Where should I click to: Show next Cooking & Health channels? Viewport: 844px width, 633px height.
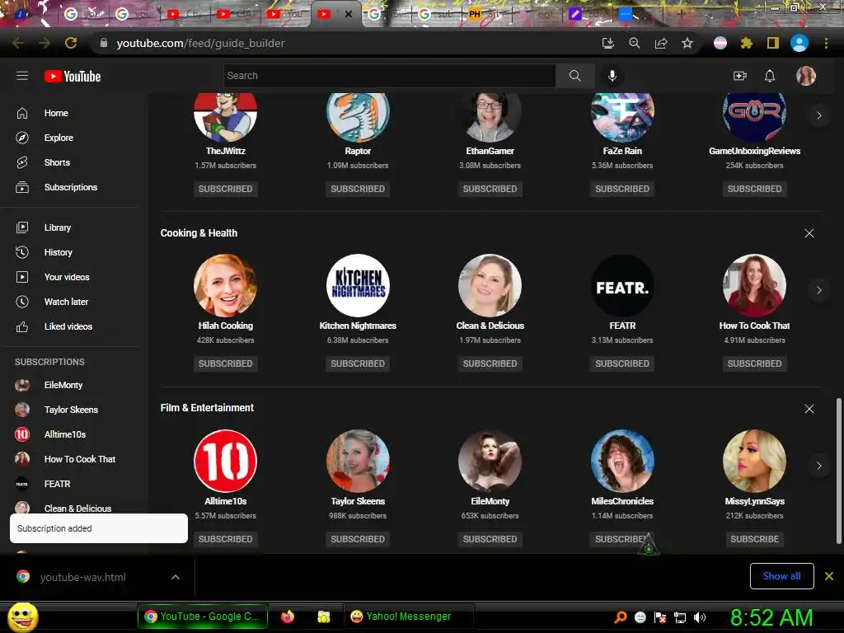click(x=818, y=290)
